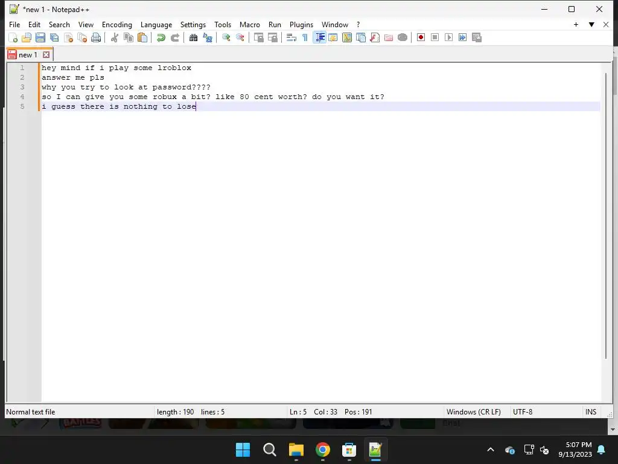The image size is (618, 464).
Task: Click the Zoom In magnifier icon
Action: [226, 38]
